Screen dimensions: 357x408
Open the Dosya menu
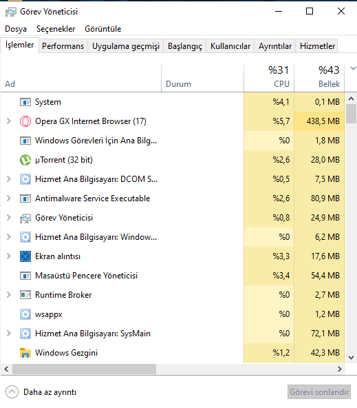click(x=16, y=29)
